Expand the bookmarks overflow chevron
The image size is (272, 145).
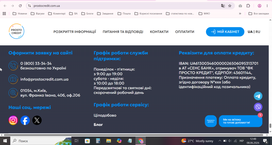click(240, 13)
